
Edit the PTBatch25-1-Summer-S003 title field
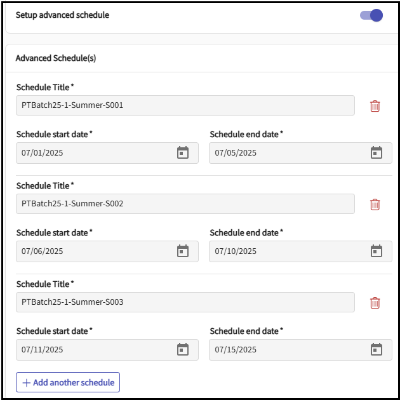[x=184, y=302]
